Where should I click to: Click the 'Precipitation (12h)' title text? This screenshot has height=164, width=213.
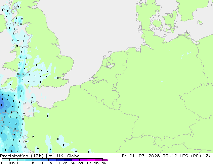(22, 156)
